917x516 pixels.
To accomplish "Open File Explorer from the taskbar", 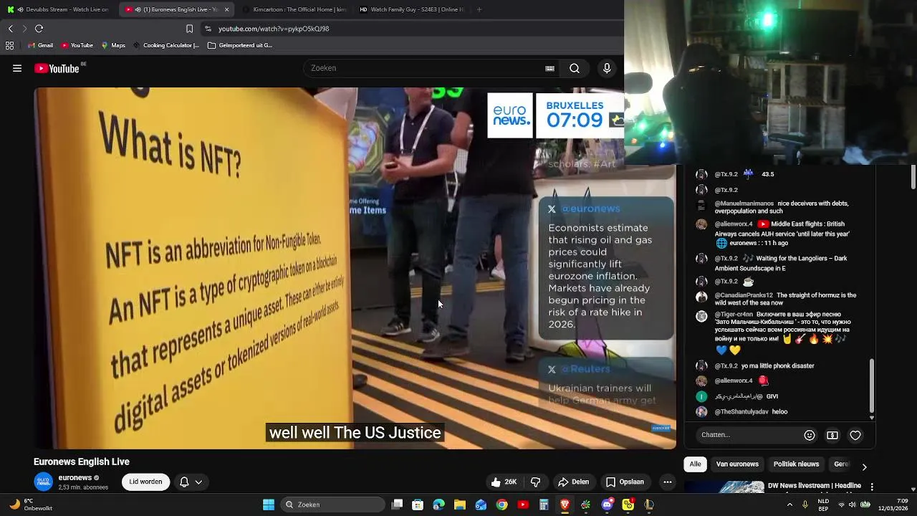I will tap(460, 505).
